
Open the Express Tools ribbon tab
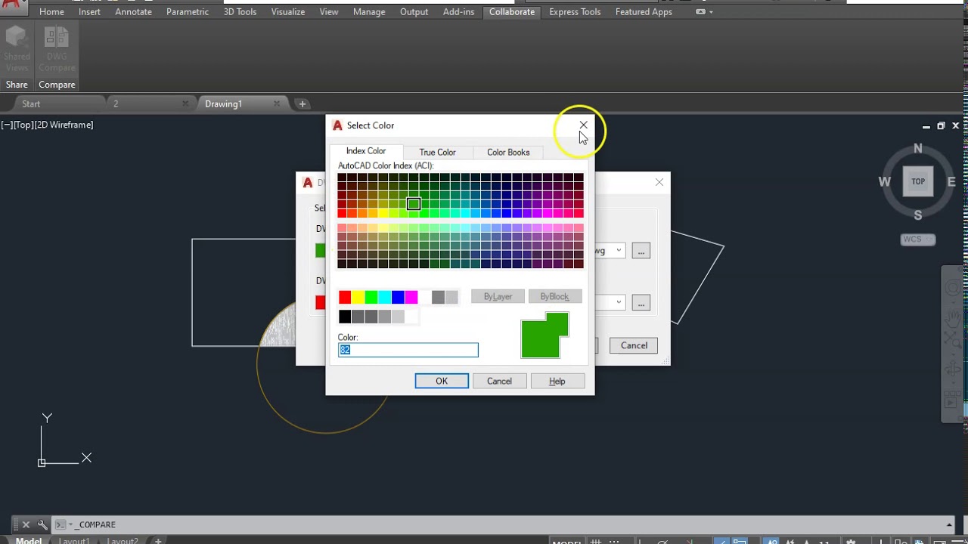[575, 12]
